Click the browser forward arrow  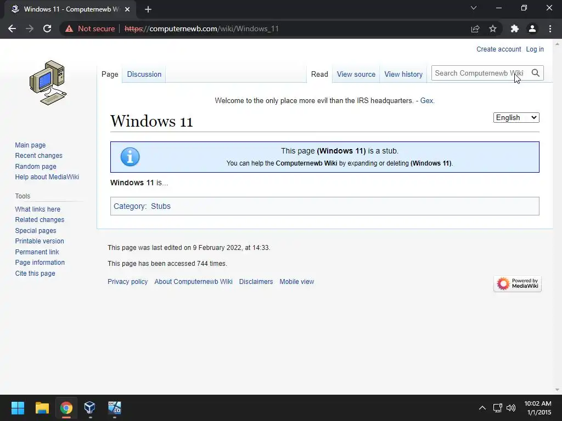tap(30, 29)
